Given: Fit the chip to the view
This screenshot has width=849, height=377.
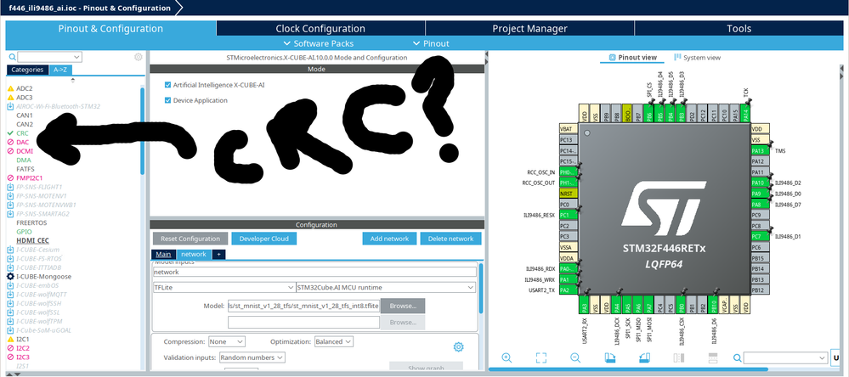Looking at the screenshot, I should (x=541, y=357).
